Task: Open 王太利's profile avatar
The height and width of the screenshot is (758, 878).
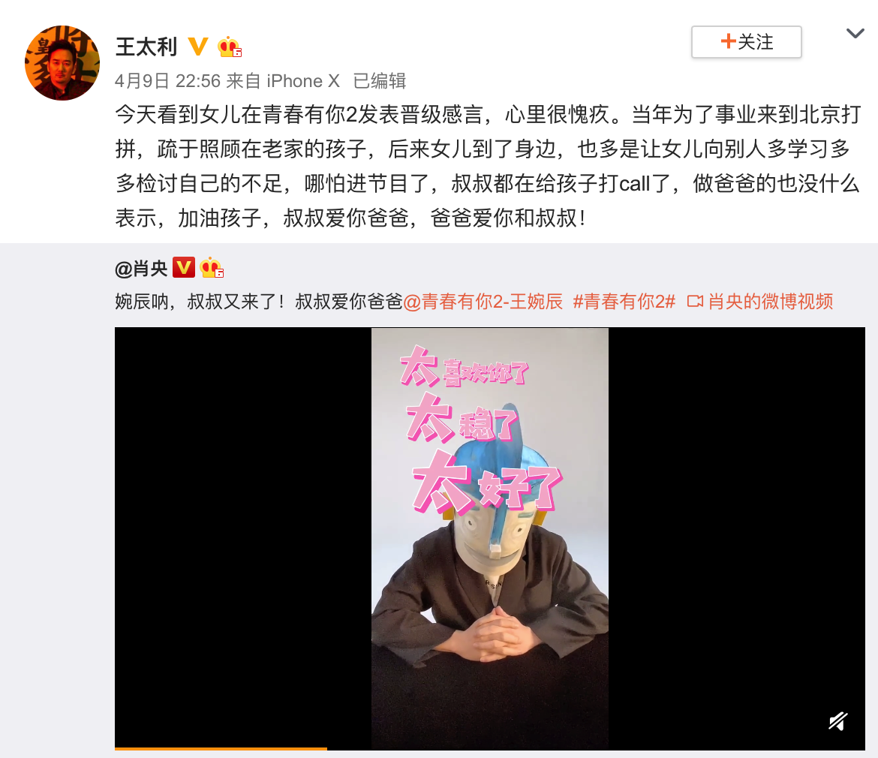Action: point(62,63)
